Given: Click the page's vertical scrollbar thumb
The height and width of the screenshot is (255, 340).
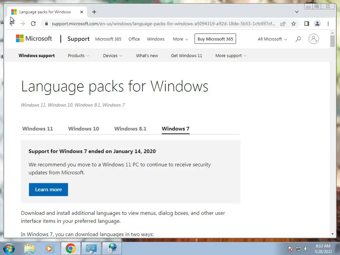Looking at the screenshot, I should (x=332, y=41).
